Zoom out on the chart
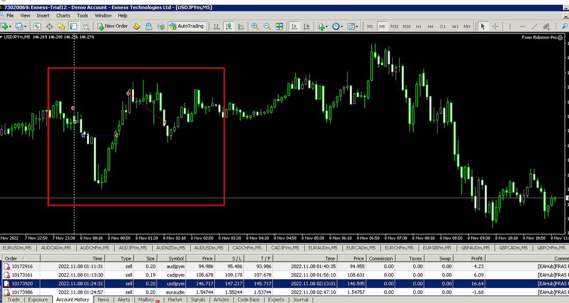Viewport: 569px width, 303px height. click(267, 26)
